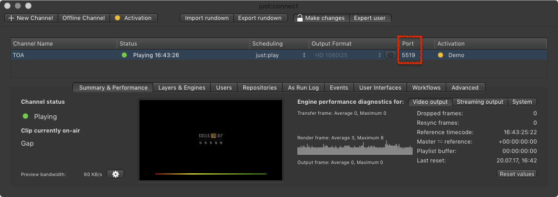Screen dimensions: 558x197
Task: Click the Port value 5519
Action: tap(408, 55)
